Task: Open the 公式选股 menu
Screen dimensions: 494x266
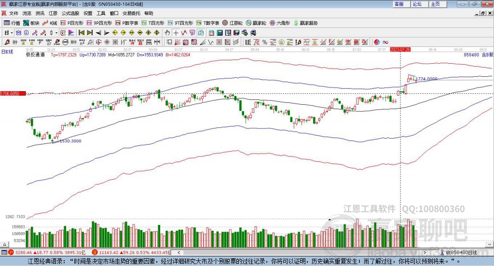Action: tap(69, 14)
